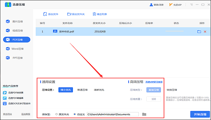Click 迅捷PDF转换器 product icon

click(x=5, y=93)
